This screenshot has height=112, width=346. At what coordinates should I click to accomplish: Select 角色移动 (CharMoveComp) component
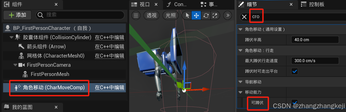[x=54, y=87]
